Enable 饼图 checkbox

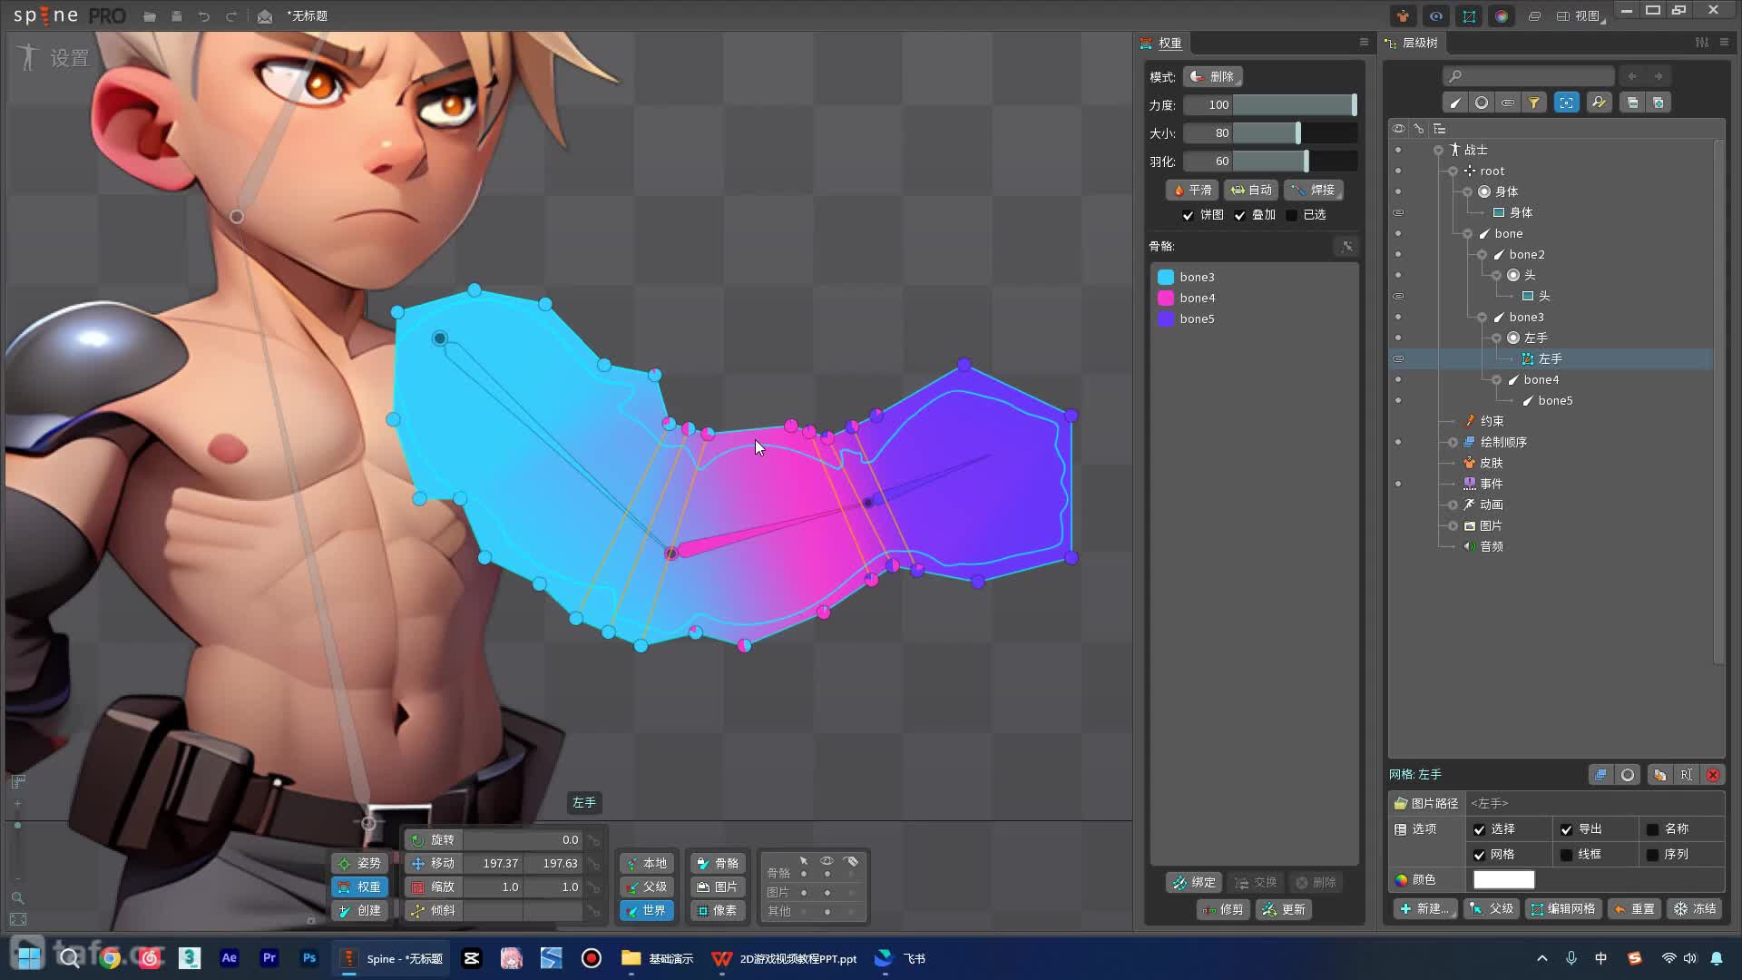coord(1188,215)
